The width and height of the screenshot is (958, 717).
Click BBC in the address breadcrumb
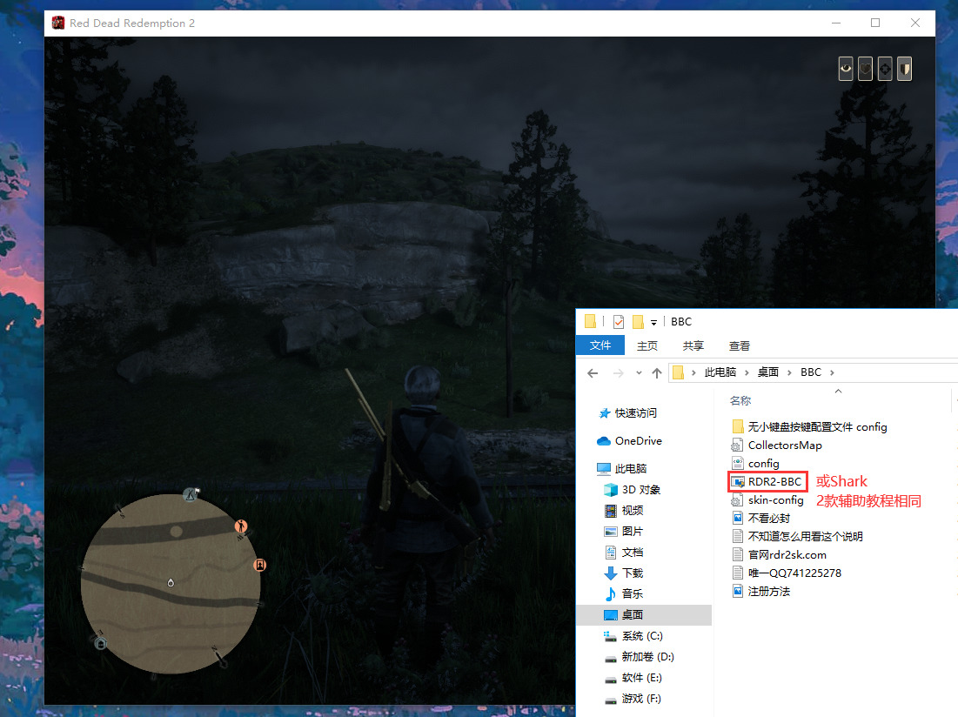click(811, 372)
